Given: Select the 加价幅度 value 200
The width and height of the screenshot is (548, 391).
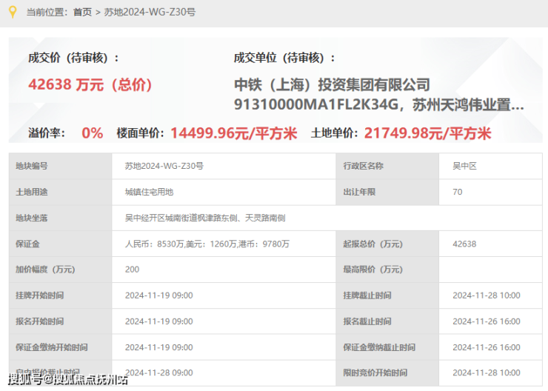Looking at the screenshot, I should (132, 270).
